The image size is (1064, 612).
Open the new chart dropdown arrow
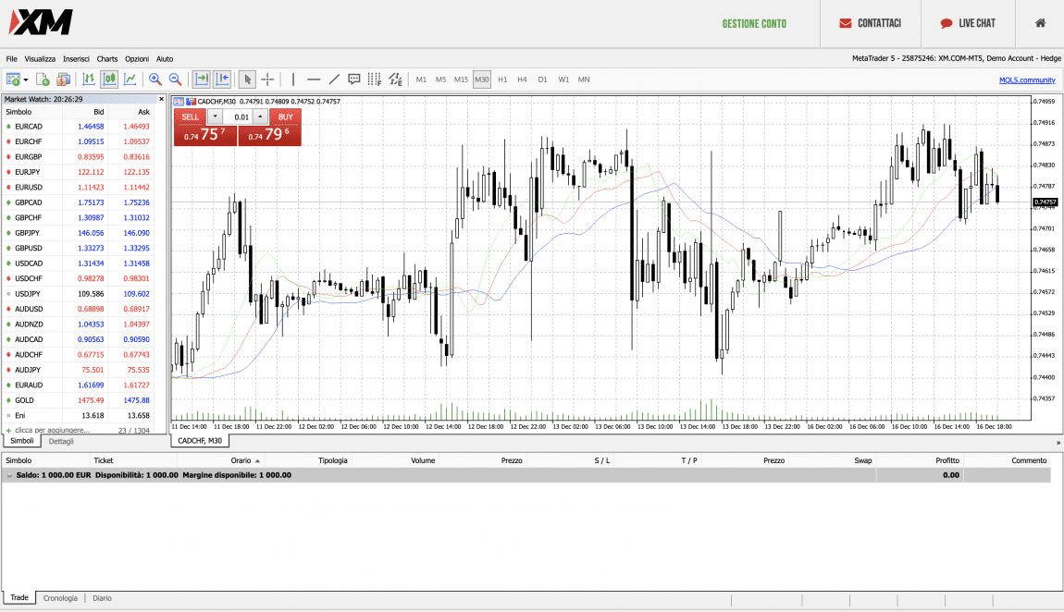click(x=26, y=80)
